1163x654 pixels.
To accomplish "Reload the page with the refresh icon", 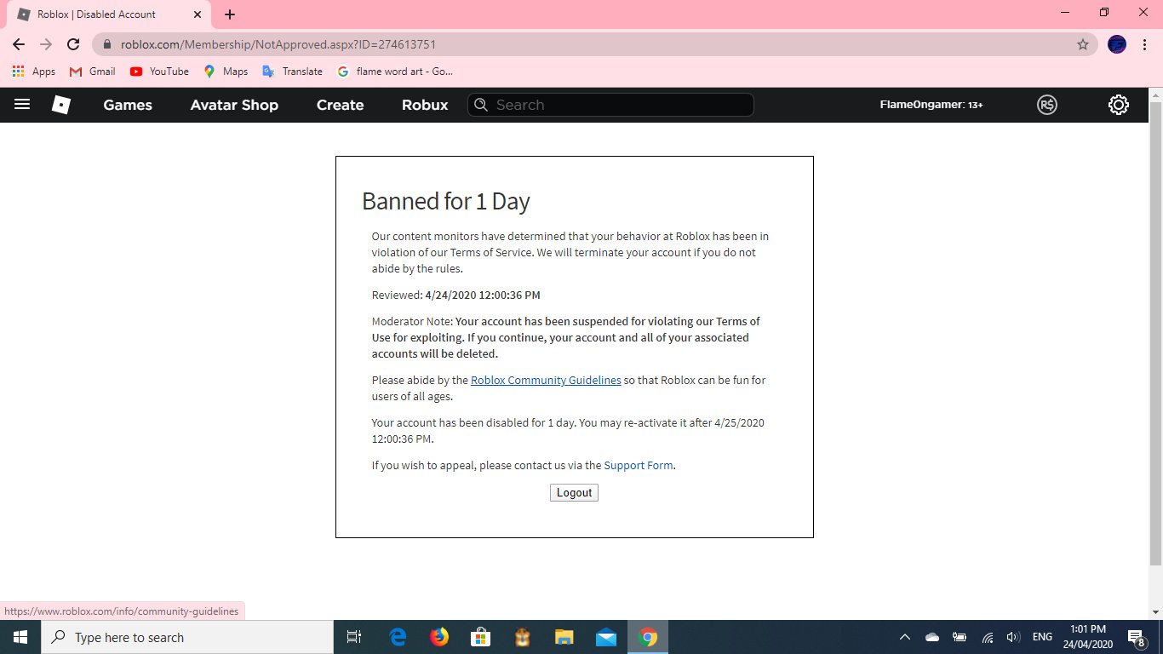I will [x=73, y=44].
